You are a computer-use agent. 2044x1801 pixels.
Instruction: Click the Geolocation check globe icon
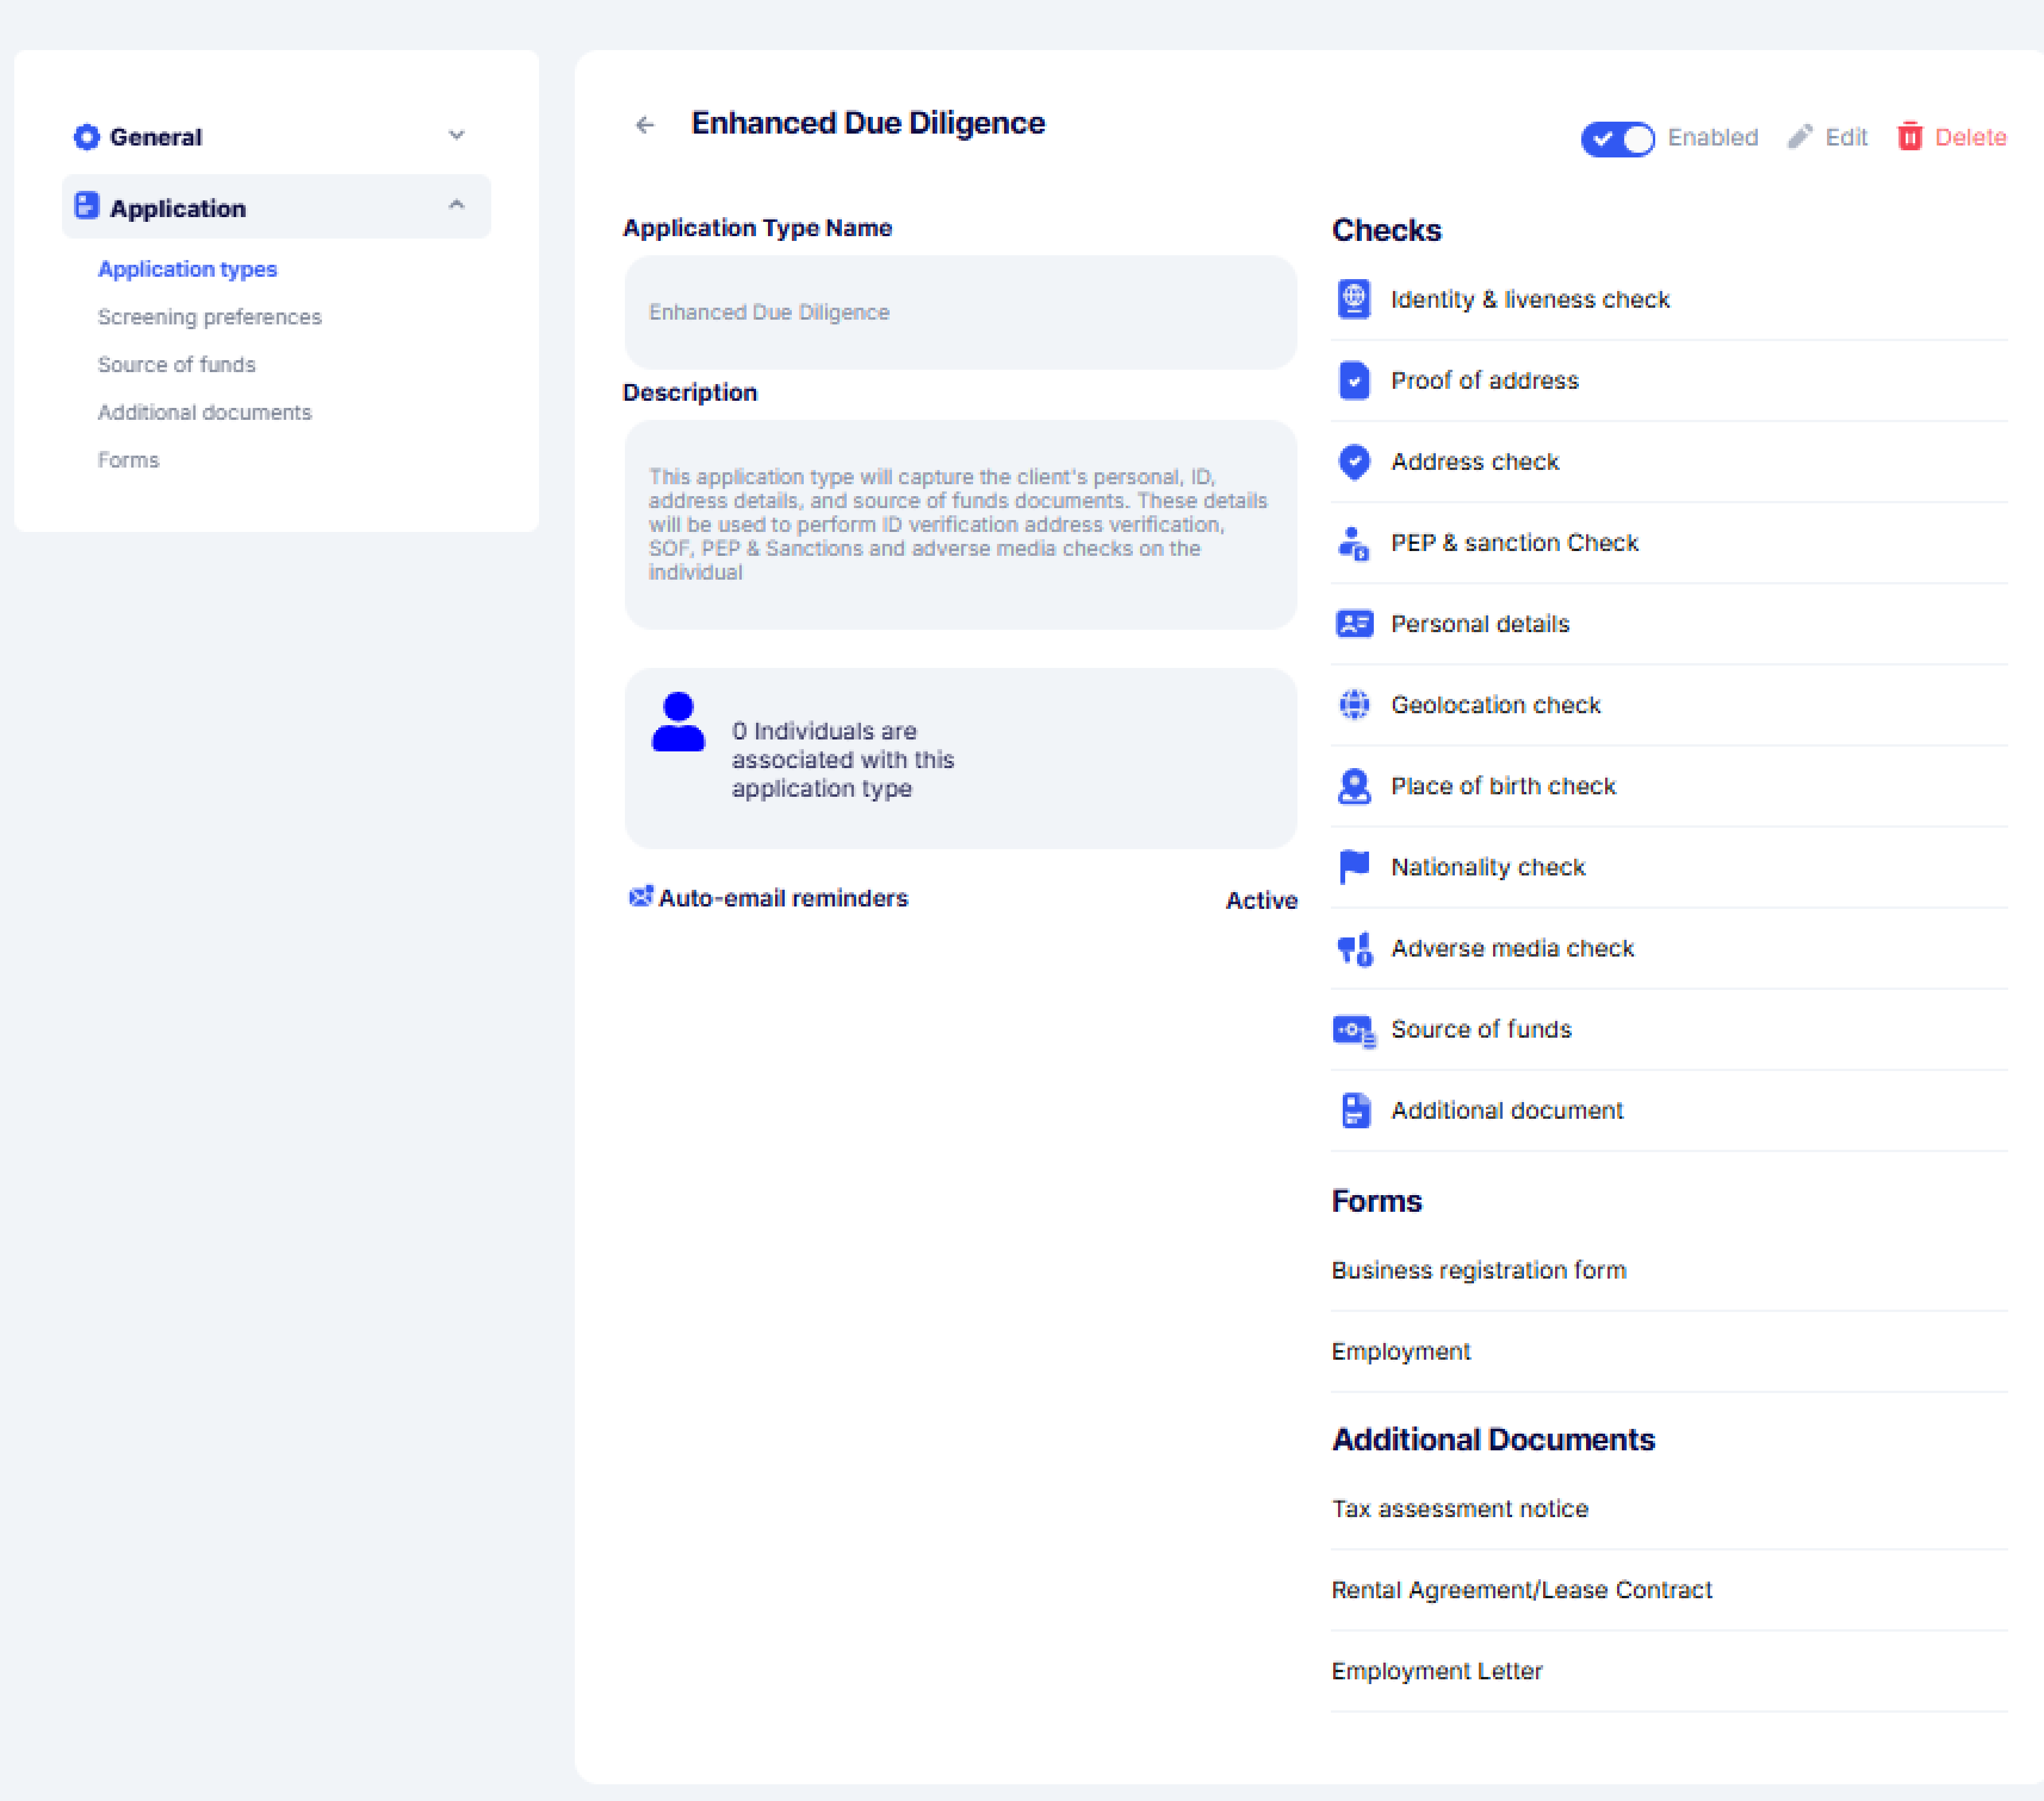[x=1354, y=705]
